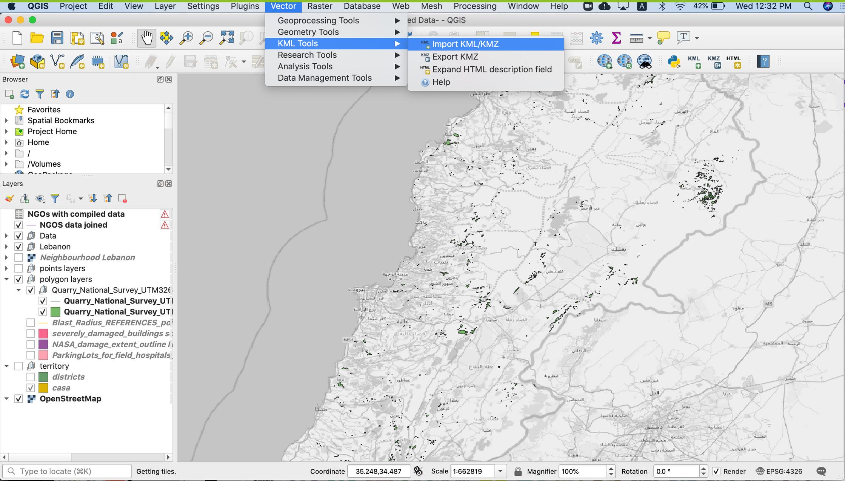The height and width of the screenshot is (481, 845).
Task: Click the green Quarry_National_Survey polygon swatch
Action: tap(55, 312)
